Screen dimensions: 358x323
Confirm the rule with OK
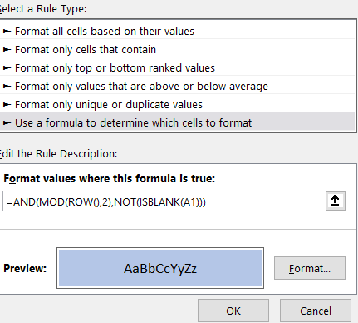click(x=233, y=311)
